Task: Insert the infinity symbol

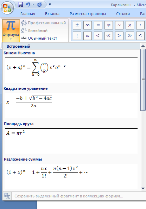Action: (88, 25)
